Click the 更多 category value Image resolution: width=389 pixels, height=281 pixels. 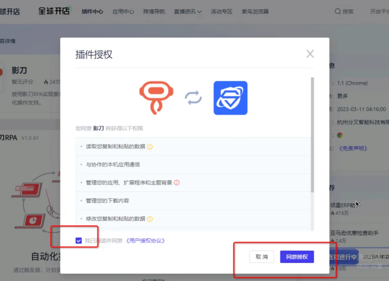pyautogui.click(x=342, y=96)
